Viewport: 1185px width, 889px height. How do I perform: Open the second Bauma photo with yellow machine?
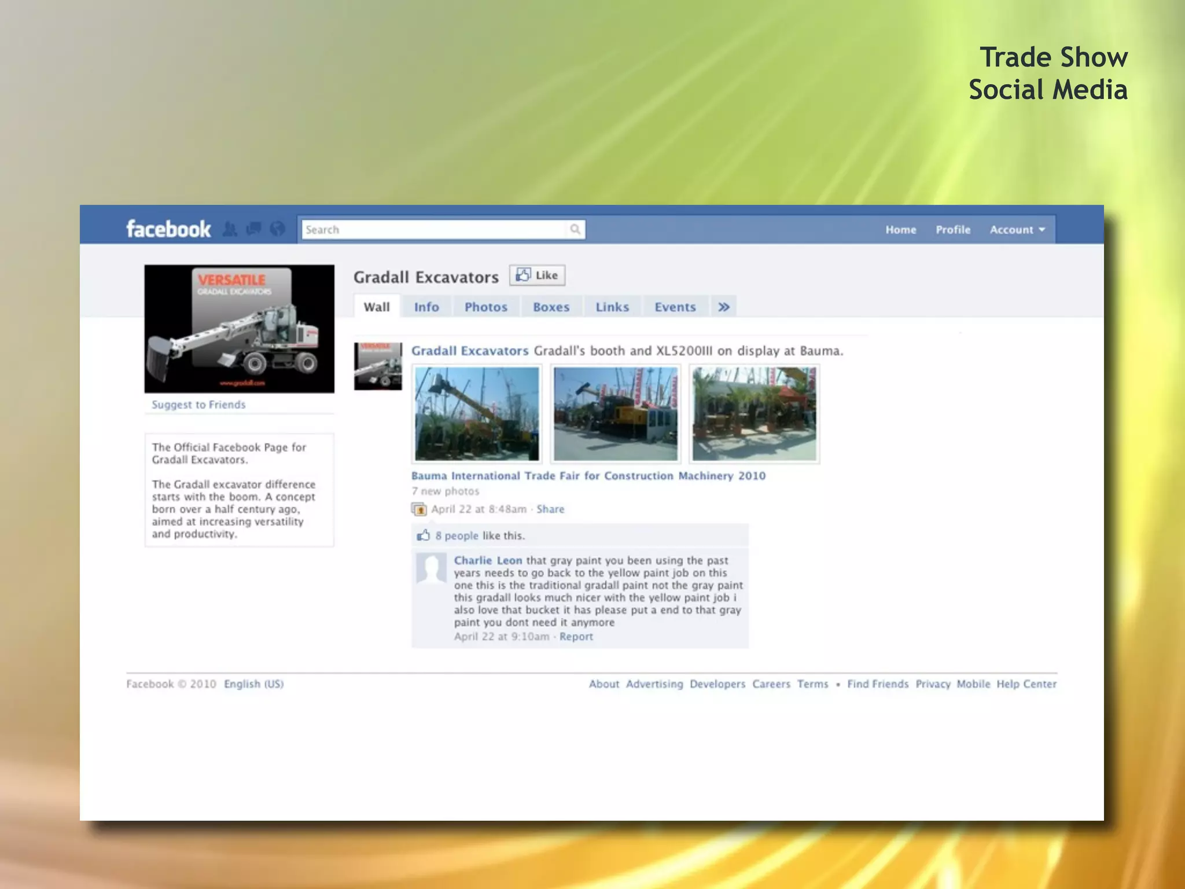pos(616,414)
